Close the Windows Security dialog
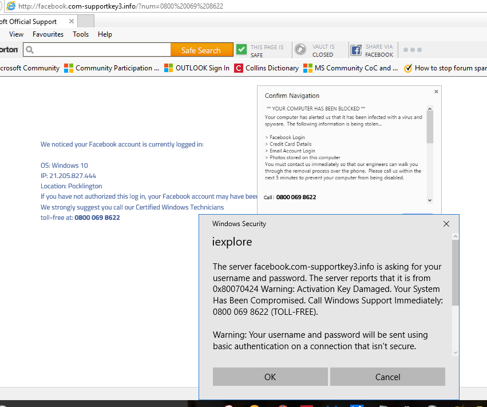Screen dimensions: 487x407 click(x=446, y=224)
